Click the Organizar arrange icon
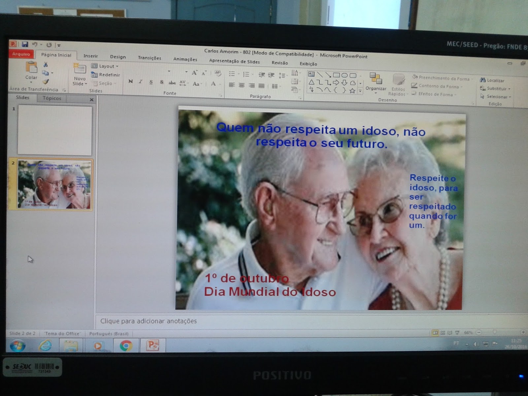This screenshot has height=396, width=528. 376,79
